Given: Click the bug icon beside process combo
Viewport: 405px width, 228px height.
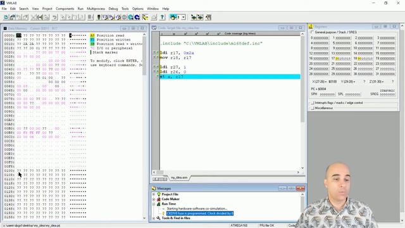Looking at the screenshot, I should tap(173, 17).
